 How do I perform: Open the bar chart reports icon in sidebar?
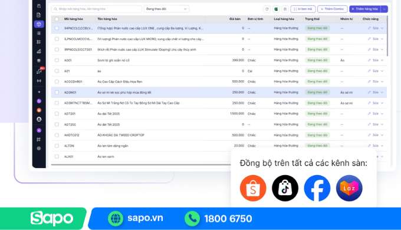(39, 51)
